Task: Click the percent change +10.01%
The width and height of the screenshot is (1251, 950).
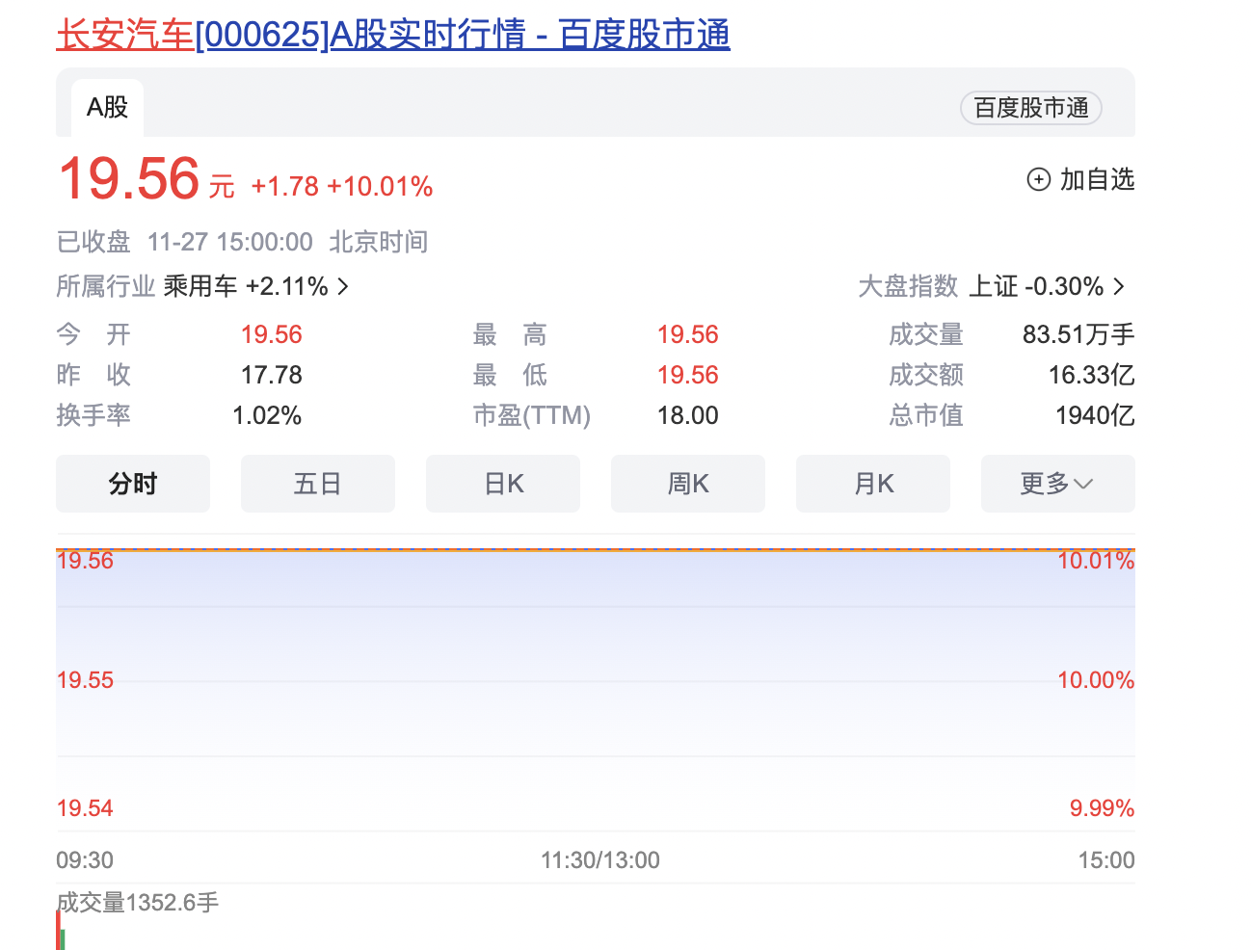Action: tap(380, 187)
